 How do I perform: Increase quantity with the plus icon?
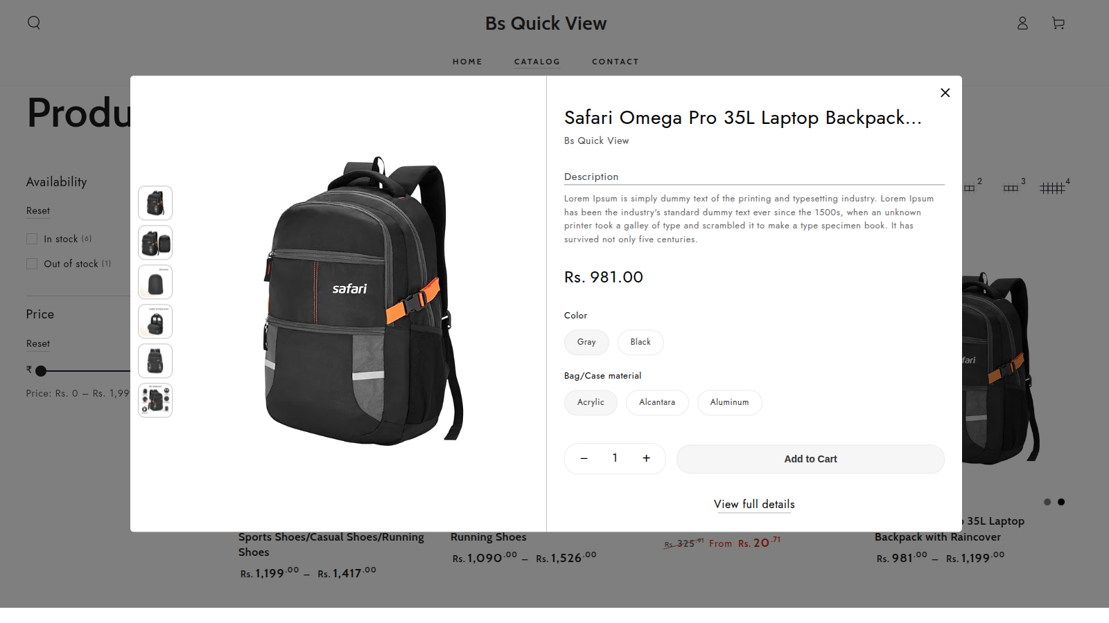[646, 458]
